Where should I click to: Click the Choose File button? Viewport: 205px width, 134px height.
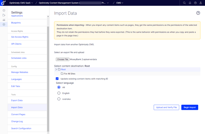(63, 59)
